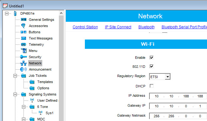Select the Sys1 tree label

click(49, 113)
